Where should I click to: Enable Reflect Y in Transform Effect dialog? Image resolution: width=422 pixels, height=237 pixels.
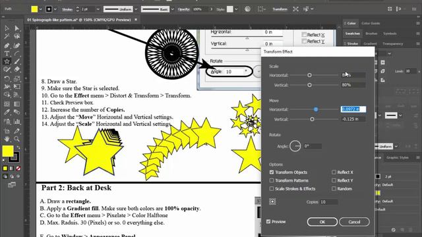(334, 180)
